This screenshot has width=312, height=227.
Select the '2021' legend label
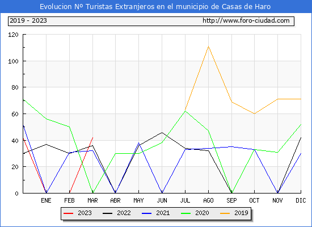tap(163, 213)
